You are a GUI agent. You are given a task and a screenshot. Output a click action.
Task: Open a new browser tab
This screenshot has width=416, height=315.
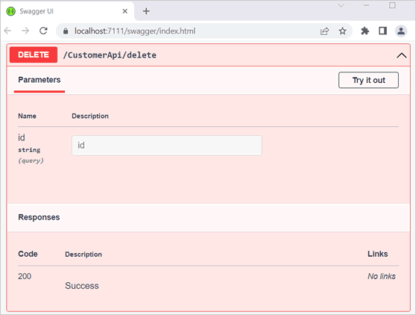pyautogui.click(x=146, y=11)
